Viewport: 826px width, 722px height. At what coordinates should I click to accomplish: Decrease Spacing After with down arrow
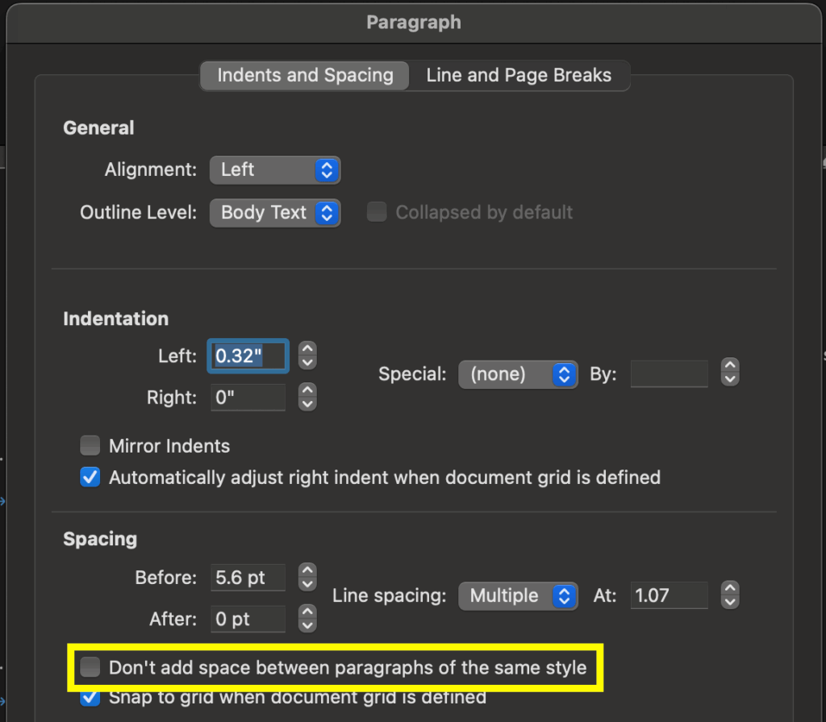click(307, 625)
